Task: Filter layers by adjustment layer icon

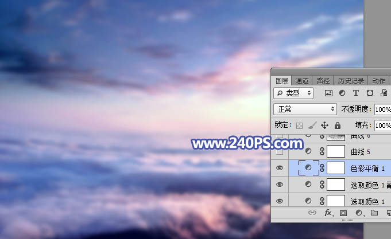Action: pyautogui.click(x=342, y=93)
